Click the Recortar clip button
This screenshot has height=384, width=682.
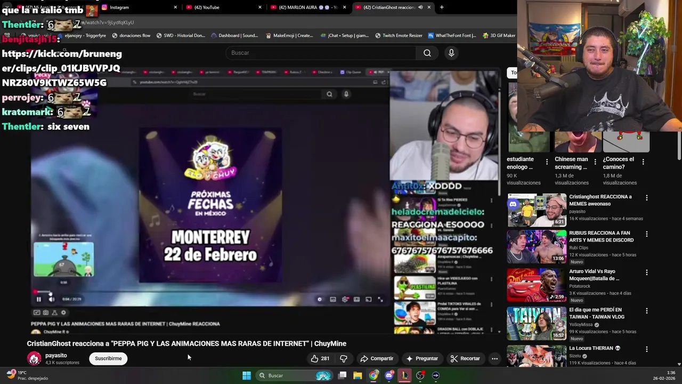point(465,358)
